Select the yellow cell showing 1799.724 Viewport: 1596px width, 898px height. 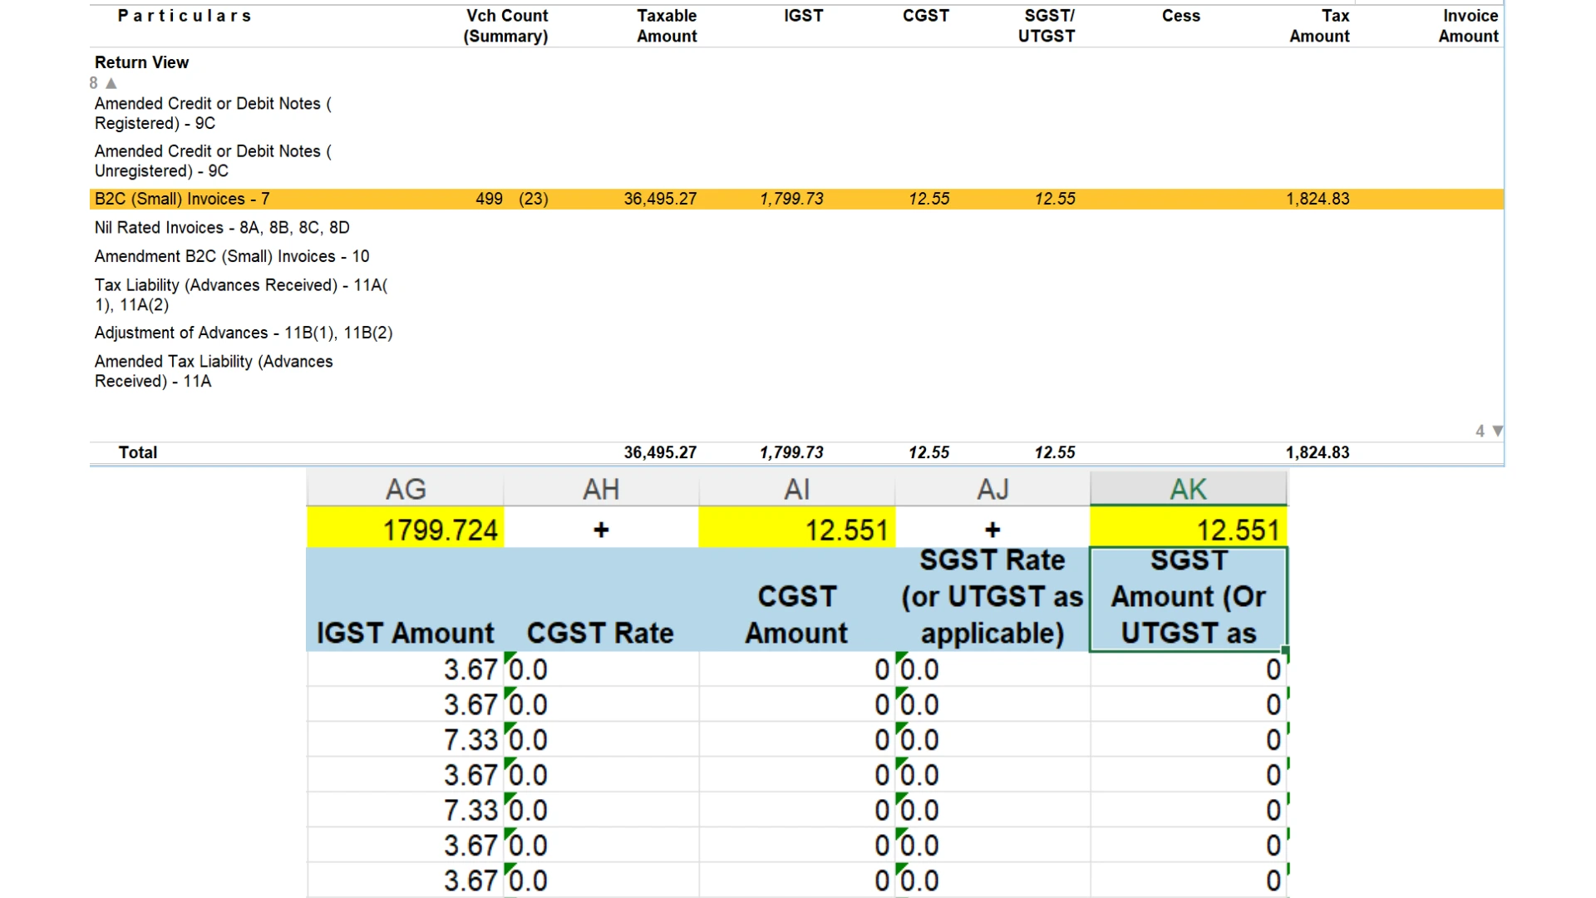point(405,529)
